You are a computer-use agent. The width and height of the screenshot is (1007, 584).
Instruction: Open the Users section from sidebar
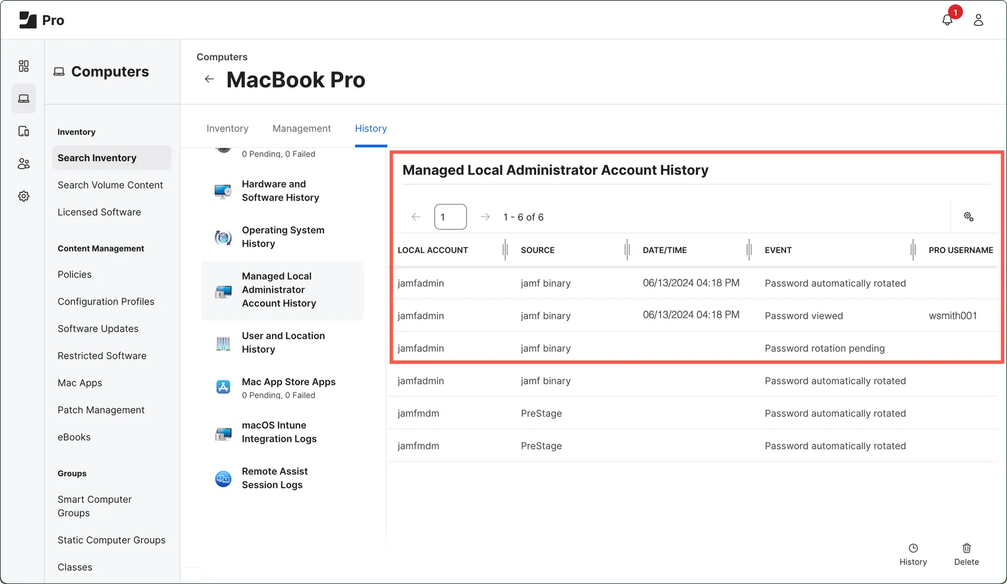tap(23, 164)
